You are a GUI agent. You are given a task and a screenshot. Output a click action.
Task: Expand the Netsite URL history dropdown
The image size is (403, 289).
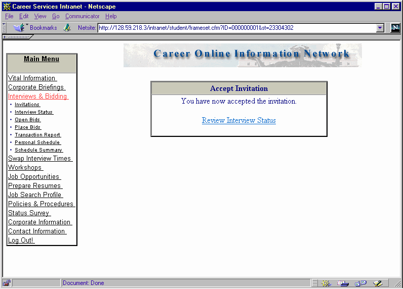[x=380, y=28]
